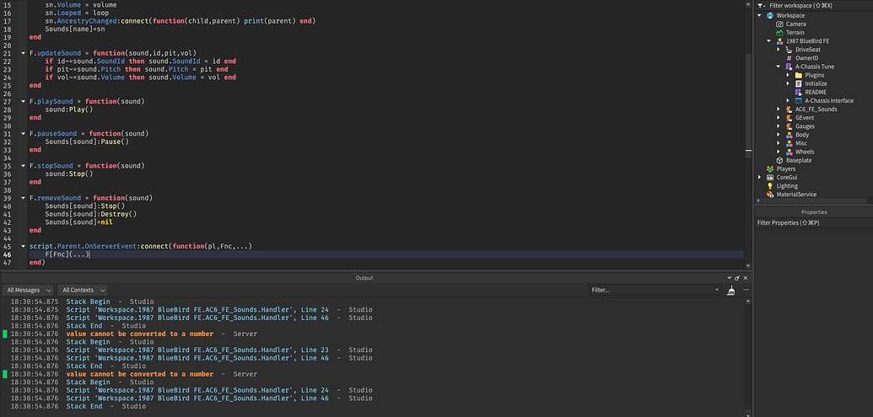Collapse the 1987 BlueBird FE node

pyautogui.click(x=769, y=41)
